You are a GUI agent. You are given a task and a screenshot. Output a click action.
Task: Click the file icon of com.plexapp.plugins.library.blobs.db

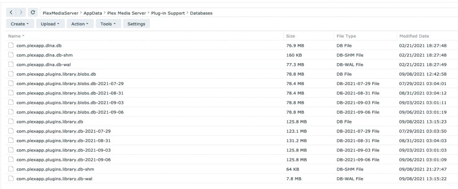(x=11, y=74)
